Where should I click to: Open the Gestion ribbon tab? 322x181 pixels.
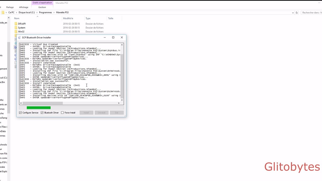(42, 7)
